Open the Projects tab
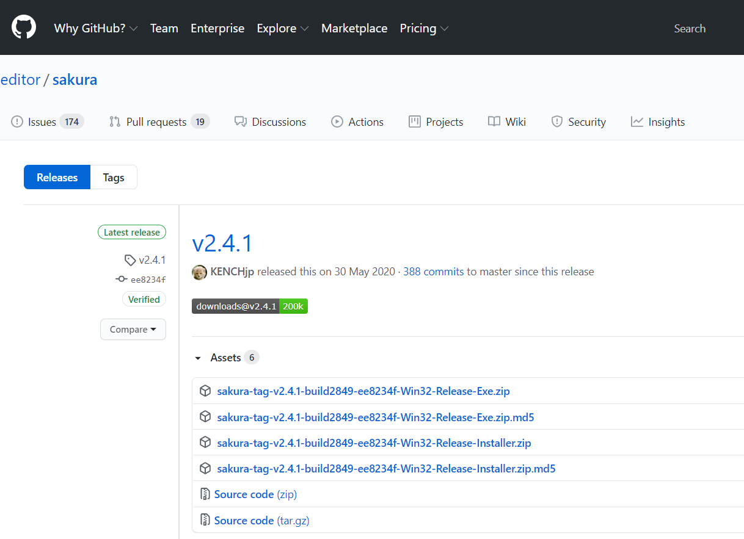 pyautogui.click(x=436, y=121)
